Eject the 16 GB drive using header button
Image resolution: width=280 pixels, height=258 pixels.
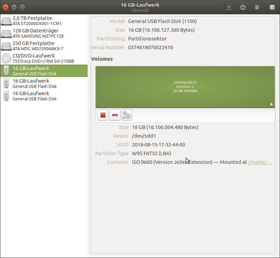coord(229,7)
